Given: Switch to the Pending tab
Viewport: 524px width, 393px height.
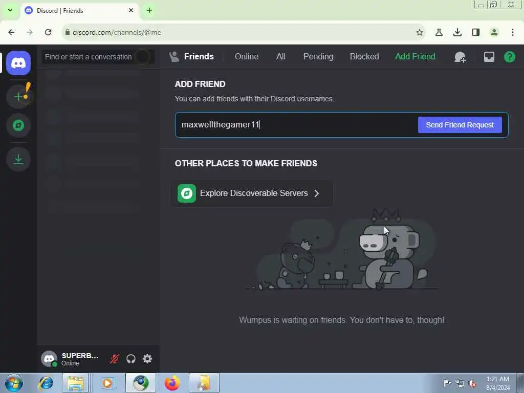Looking at the screenshot, I should [318, 56].
